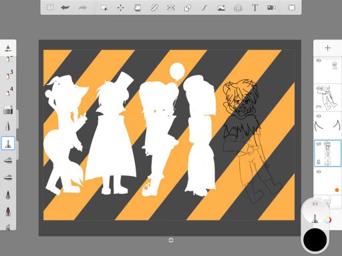Click the Redo arrow in top toolbar

[x=82, y=8]
